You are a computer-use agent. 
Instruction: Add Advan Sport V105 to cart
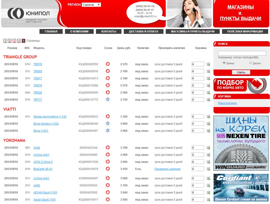click(208, 200)
